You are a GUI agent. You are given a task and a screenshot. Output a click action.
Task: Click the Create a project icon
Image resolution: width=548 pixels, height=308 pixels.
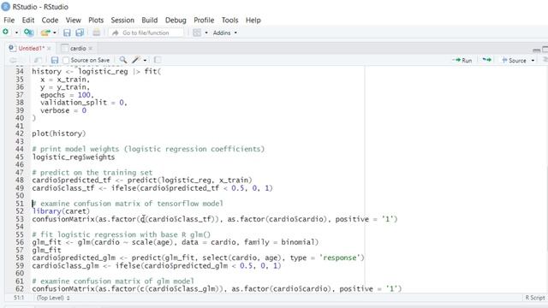[28, 33]
